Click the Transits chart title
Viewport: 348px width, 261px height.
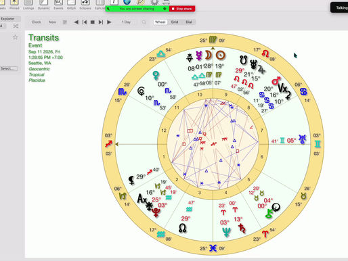click(43, 38)
